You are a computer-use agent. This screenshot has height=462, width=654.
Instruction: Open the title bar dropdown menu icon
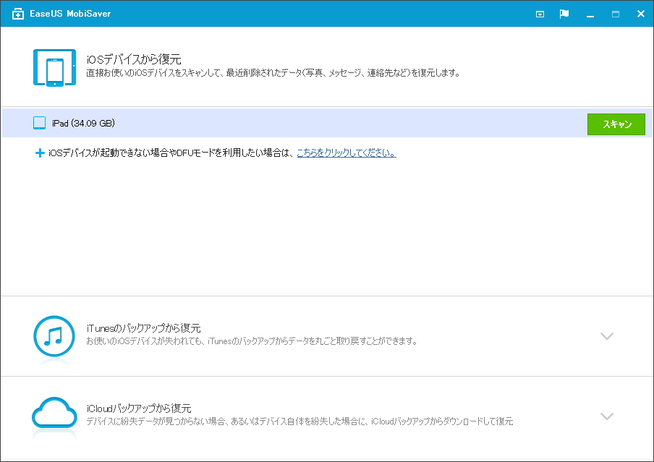[540, 14]
